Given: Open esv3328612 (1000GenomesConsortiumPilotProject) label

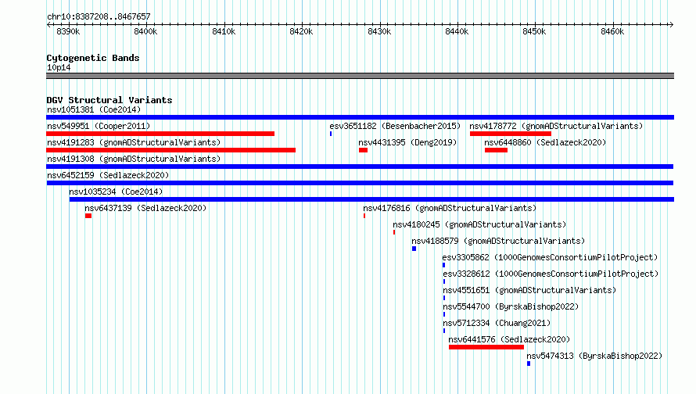Looking at the screenshot, I should [551, 274].
